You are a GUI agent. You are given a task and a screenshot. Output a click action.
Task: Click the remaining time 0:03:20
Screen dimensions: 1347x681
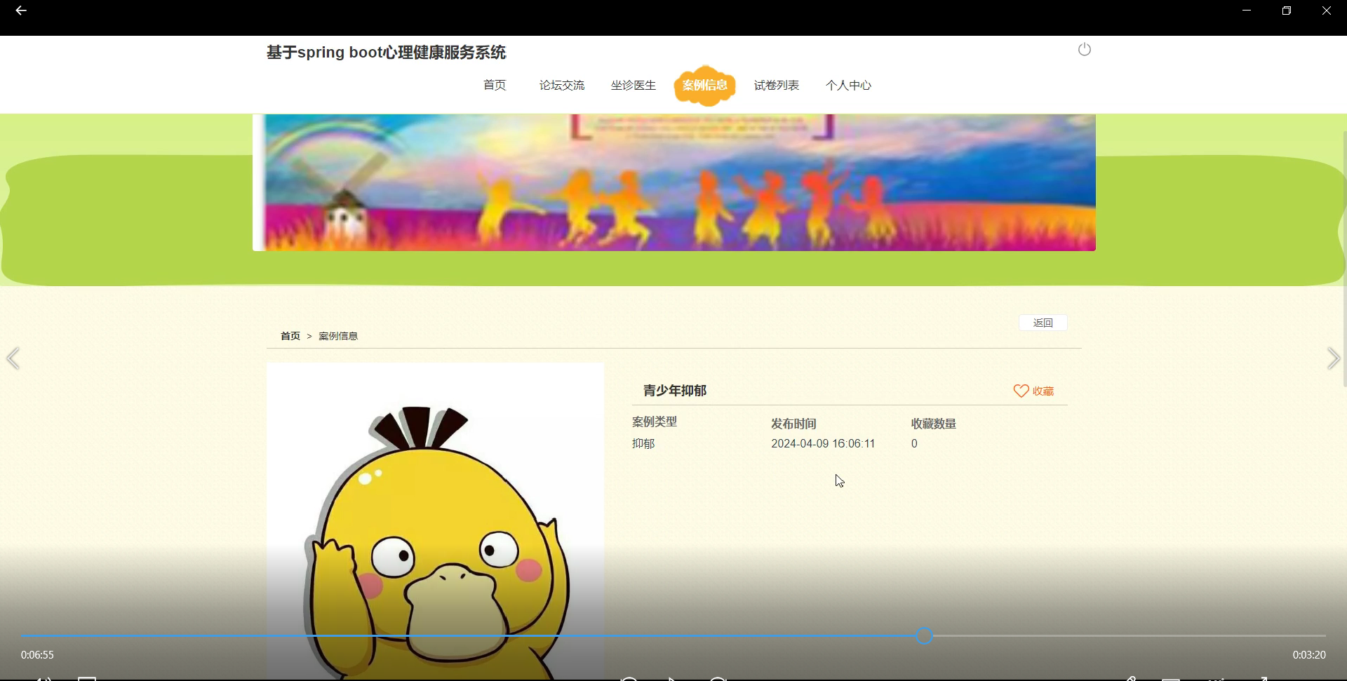point(1309,655)
